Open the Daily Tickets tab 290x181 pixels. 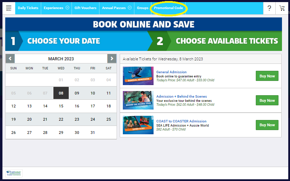tap(28, 8)
